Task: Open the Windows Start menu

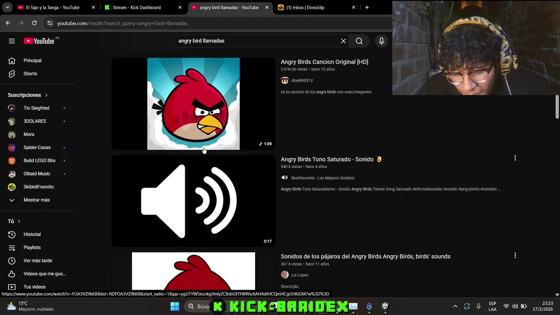Action: tap(175, 306)
